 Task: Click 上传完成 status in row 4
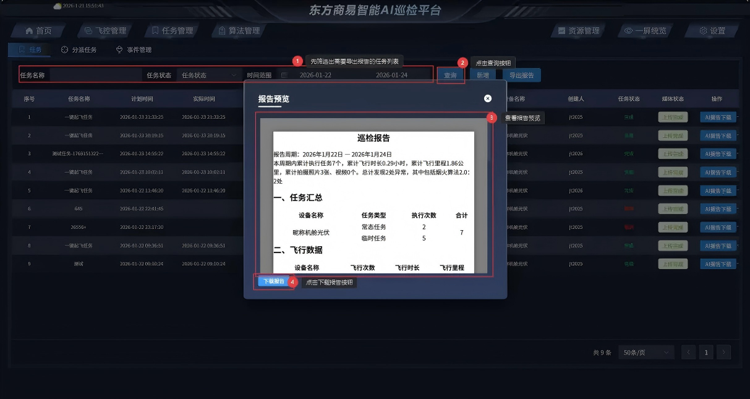coord(672,172)
